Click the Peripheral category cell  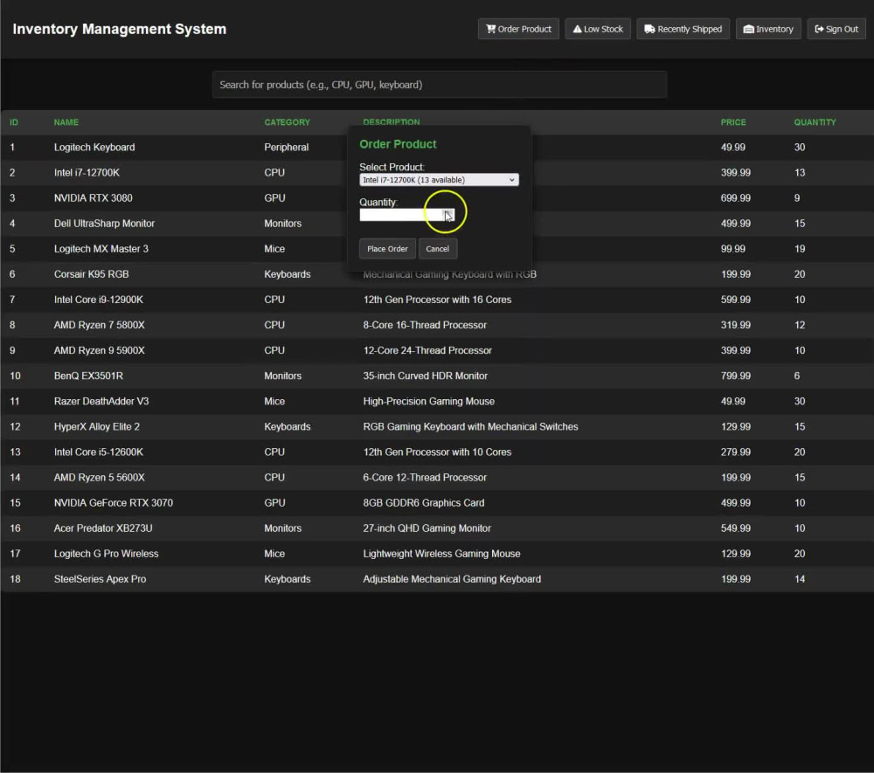(286, 147)
